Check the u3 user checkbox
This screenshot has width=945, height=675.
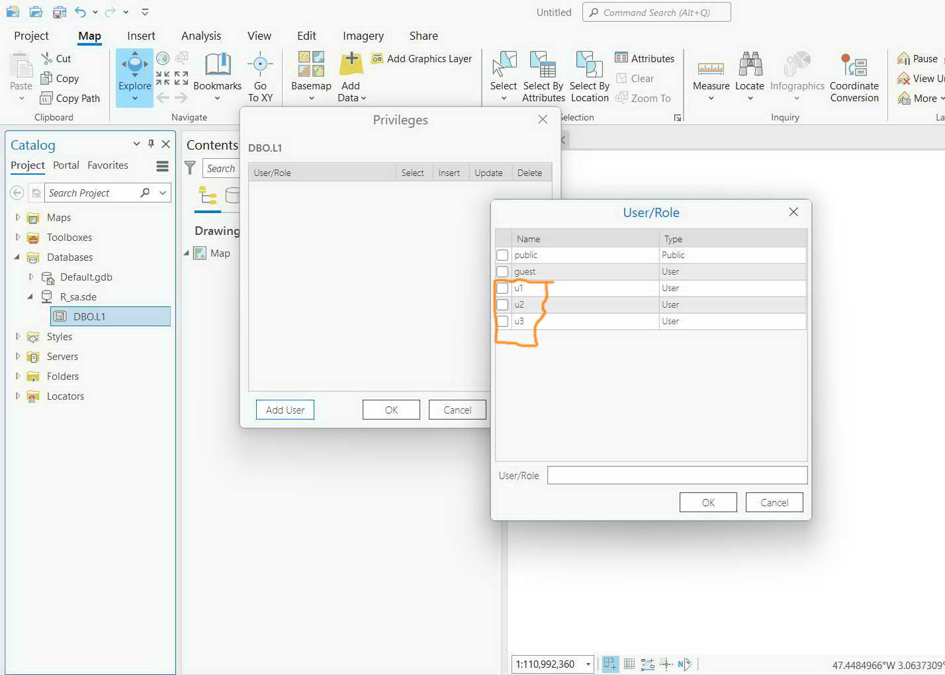(502, 321)
